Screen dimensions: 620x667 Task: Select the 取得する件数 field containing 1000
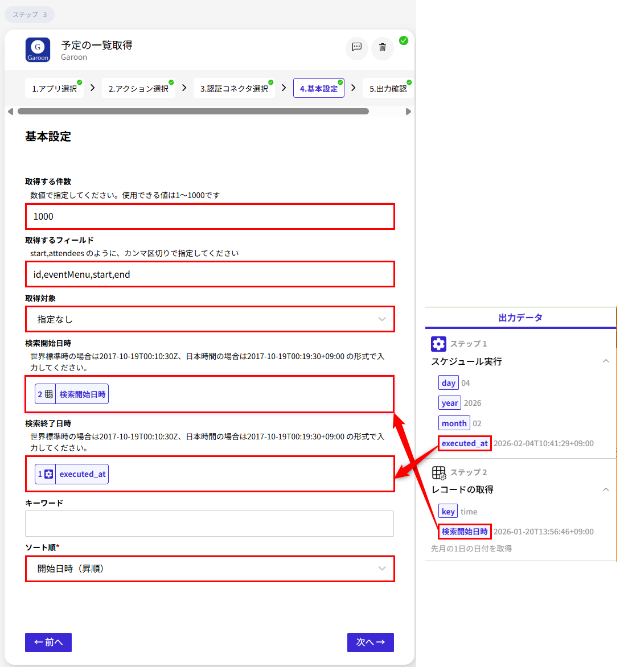[x=210, y=216]
